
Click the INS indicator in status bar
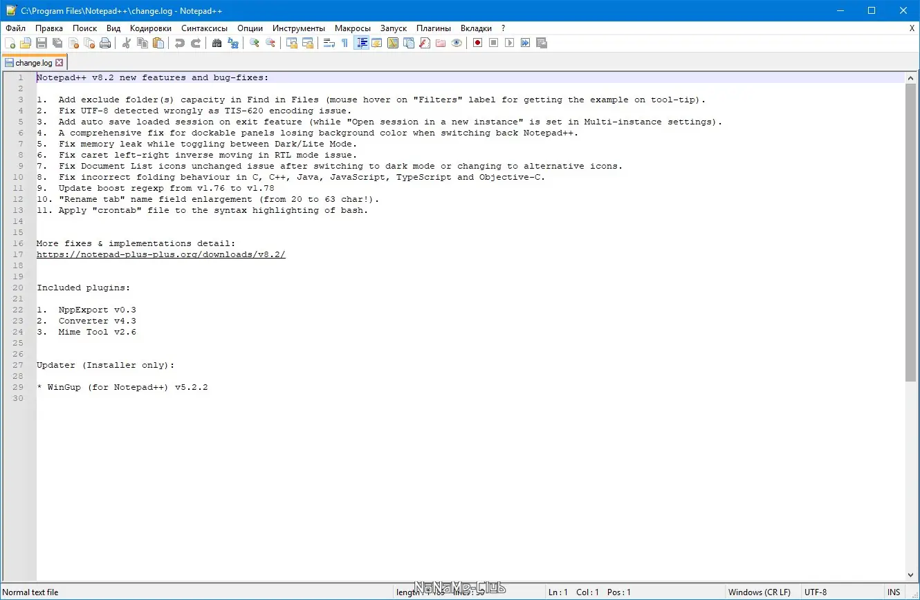(x=894, y=592)
